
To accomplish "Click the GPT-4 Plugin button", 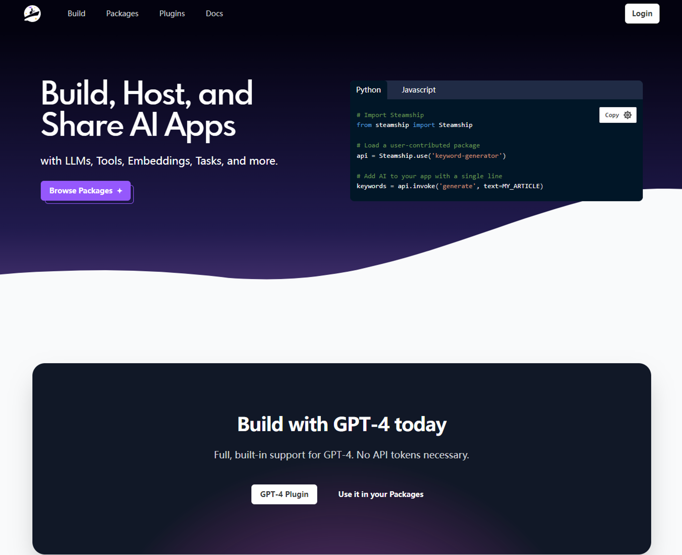I will [x=284, y=494].
